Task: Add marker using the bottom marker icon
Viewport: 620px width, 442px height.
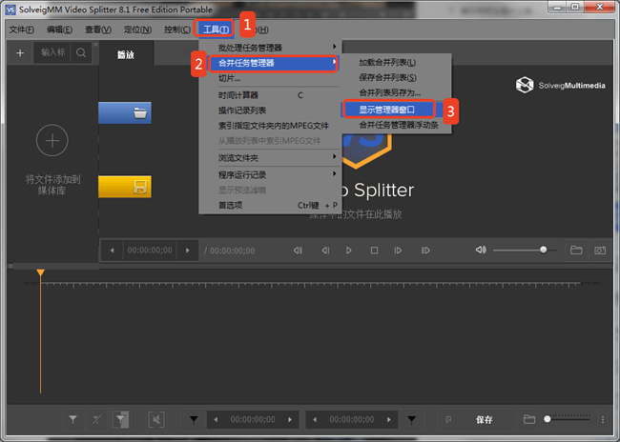Action: pyautogui.click(x=72, y=419)
